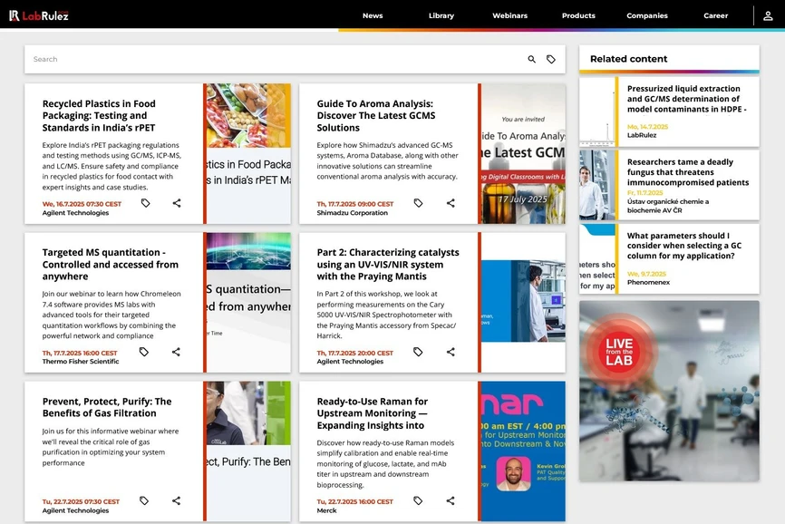
Task: Click into the Search input field
Action: tap(276, 59)
